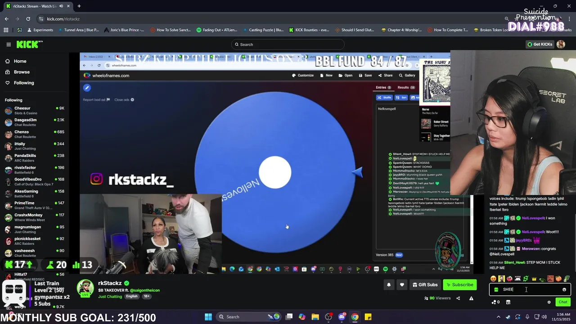Open rivalxfactor channel in Following list
The image size is (576, 324).
point(35,170)
